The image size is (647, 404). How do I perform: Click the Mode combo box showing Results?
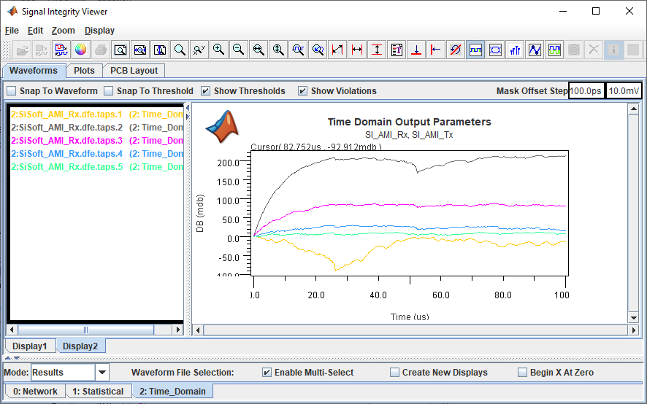(x=63, y=373)
